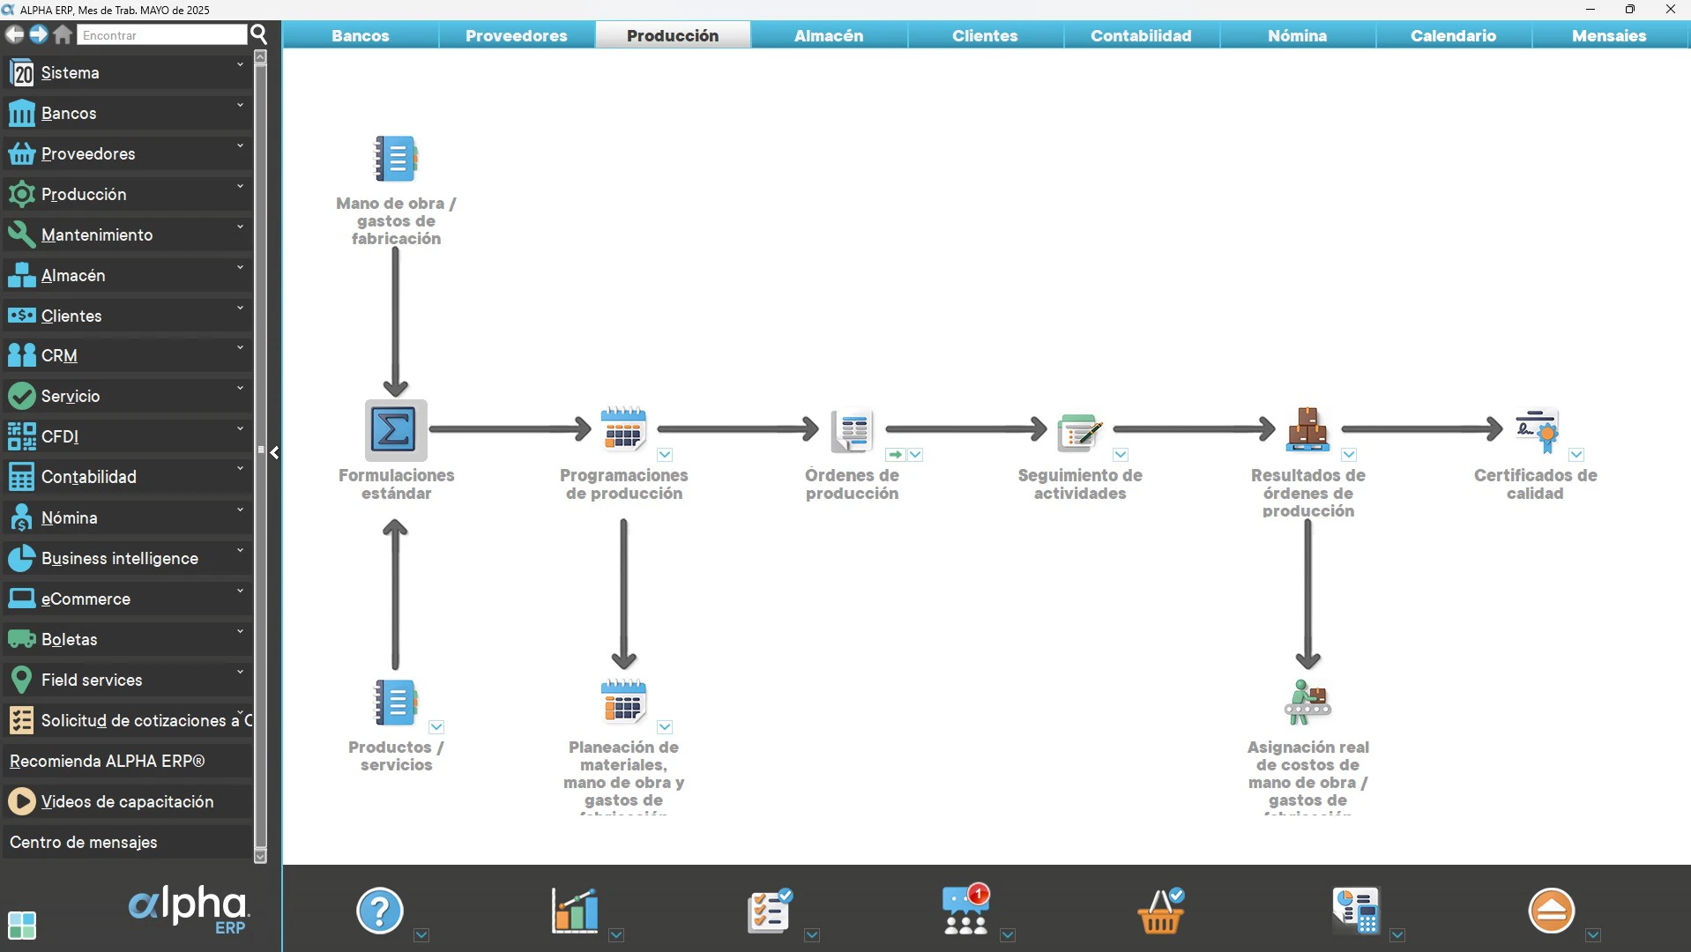Screen dimensions: 1691x952
Task: Switch to the Nómina tab
Action: tap(1297, 35)
